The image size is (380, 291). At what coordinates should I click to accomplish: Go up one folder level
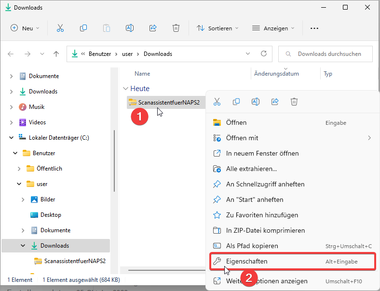pos(56,54)
